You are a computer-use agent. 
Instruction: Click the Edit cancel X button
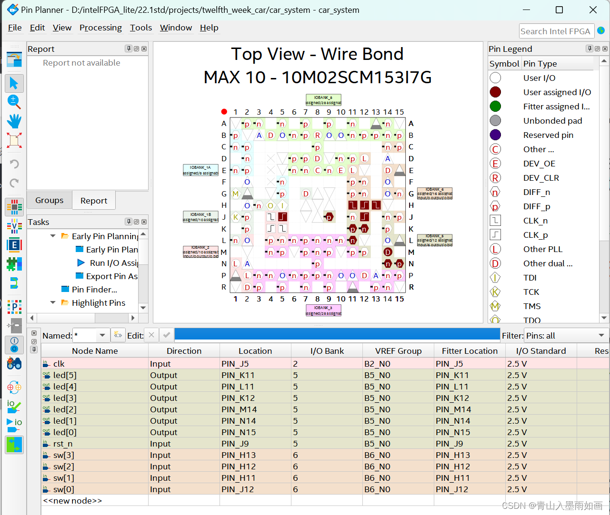(x=151, y=335)
